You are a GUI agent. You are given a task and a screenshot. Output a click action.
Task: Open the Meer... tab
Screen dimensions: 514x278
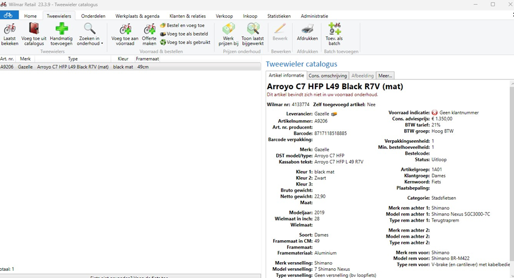click(x=385, y=76)
